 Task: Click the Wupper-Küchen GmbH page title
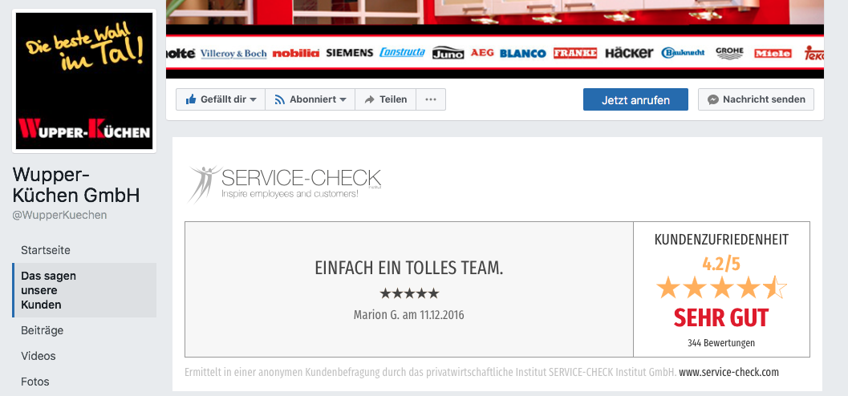point(76,185)
